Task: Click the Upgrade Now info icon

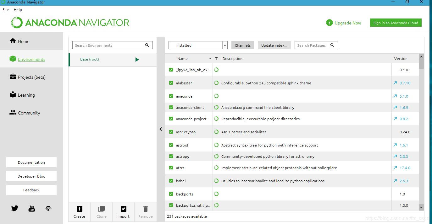Action: (329, 23)
